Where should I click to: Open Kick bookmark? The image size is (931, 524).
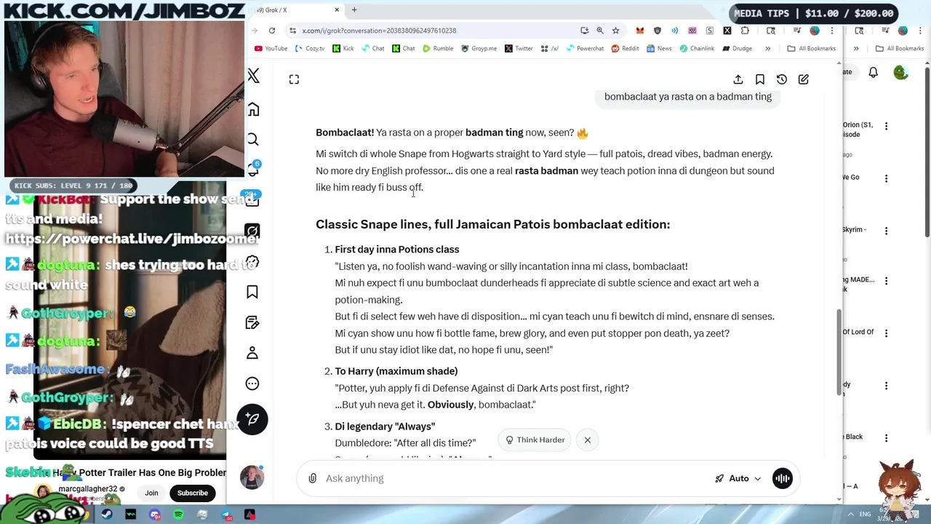(343, 49)
